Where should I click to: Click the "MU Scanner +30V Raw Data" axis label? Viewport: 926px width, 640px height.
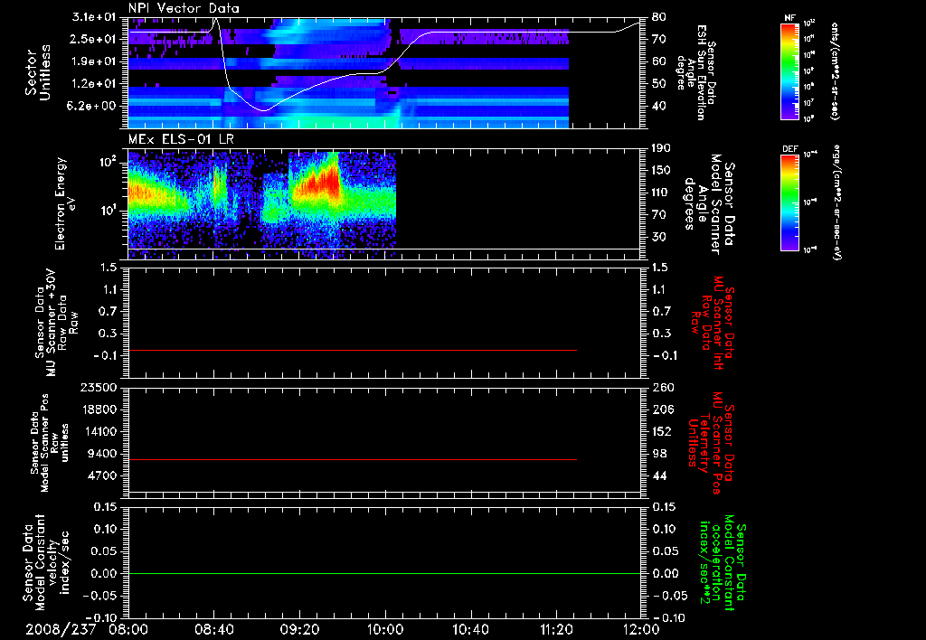(x=56, y=323)
